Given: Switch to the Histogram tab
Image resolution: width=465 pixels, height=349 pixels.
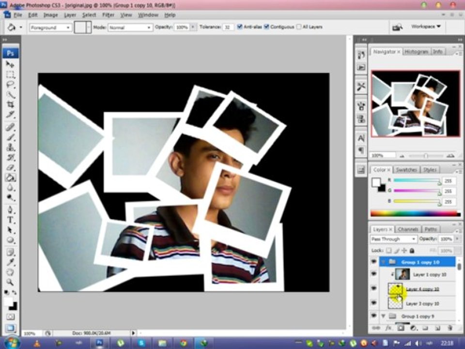Looking at the screenshot, I should tap(416, 52).
